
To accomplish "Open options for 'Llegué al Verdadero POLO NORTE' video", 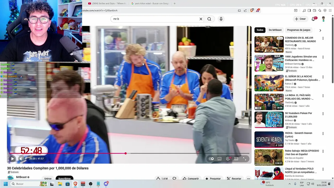I will click(323, 169).
